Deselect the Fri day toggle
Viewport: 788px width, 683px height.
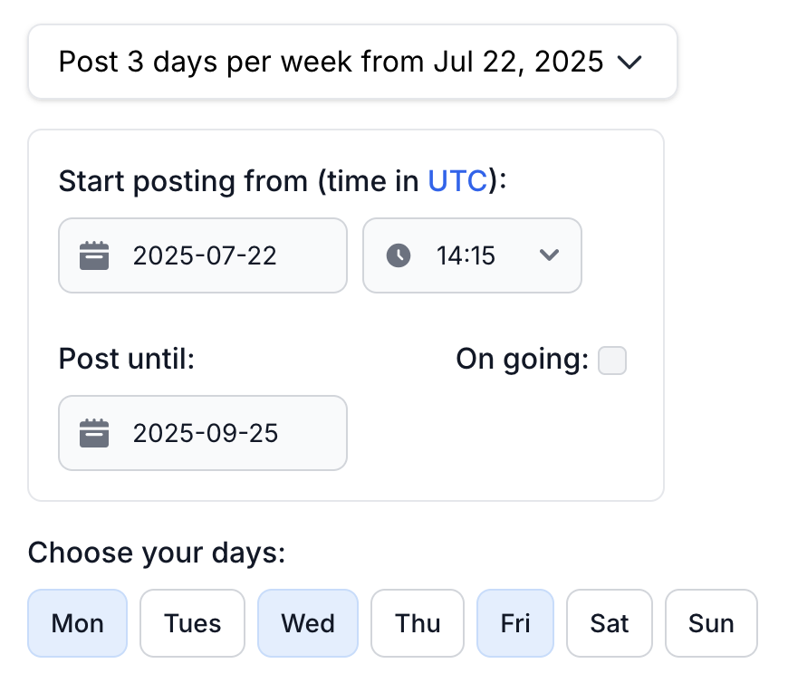(514, 623)
